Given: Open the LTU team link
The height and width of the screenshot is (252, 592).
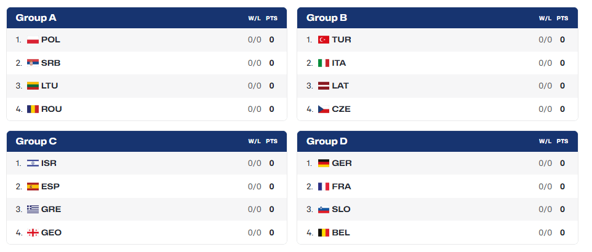Looking at the screenshot, I should [49, 85].
